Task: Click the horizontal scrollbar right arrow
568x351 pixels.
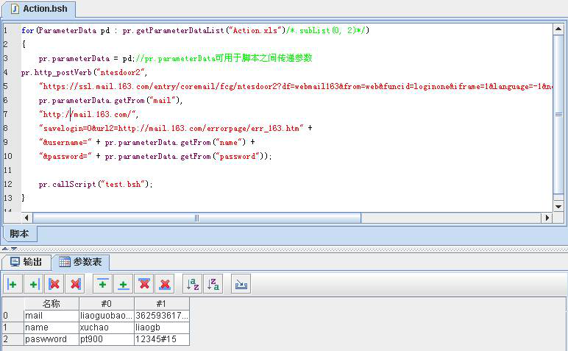Action: 547,218
